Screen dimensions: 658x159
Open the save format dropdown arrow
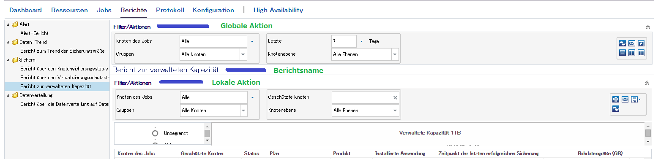tap(640, 100)
